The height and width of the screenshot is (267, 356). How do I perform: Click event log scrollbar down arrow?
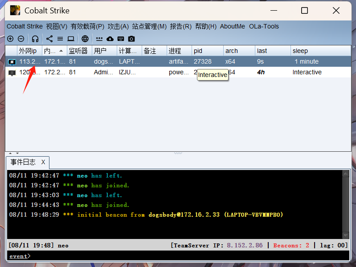[346, 235]
